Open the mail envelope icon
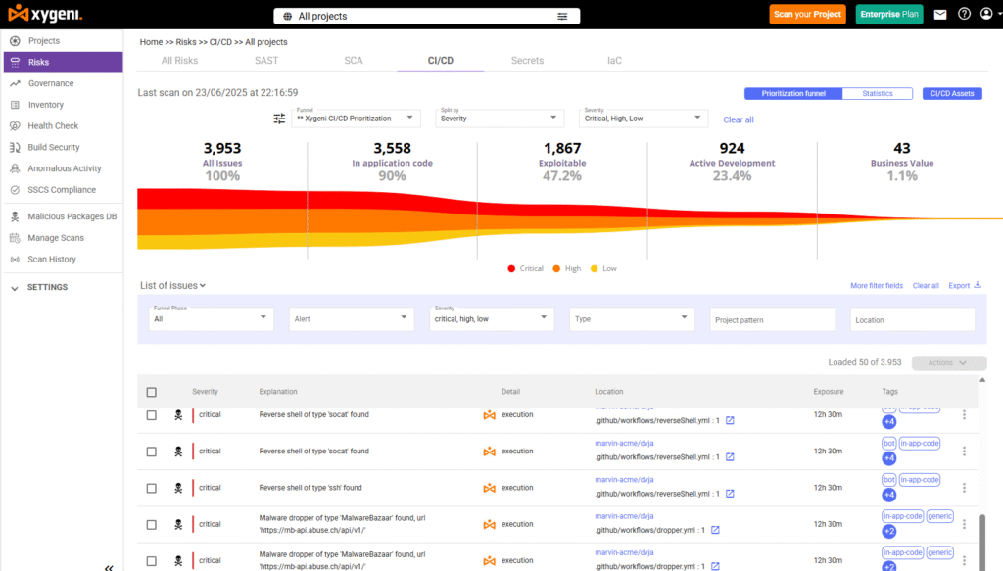This screenshot has height=571, width=1003. (939, 14)
